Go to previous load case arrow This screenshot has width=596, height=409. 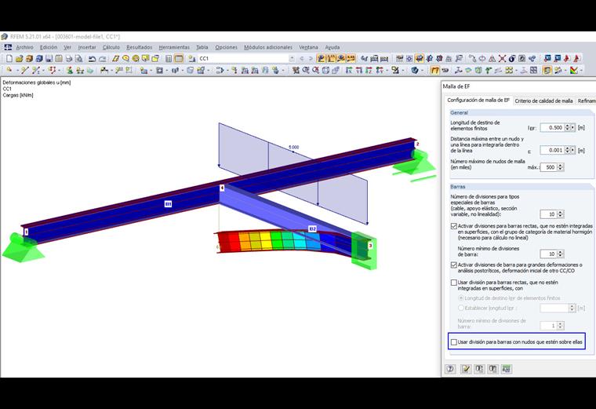302,59
